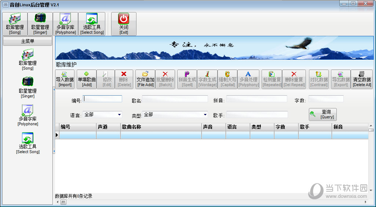Screen dimensions: 376x207
Task: Click the Edit toolbar button
Action: [x=106, y=79]
